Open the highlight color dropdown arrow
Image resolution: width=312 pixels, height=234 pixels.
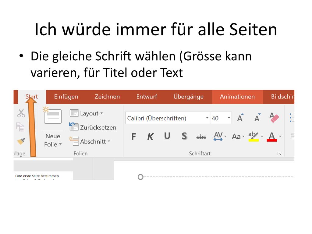pyautogui.click(x=262, y=136)
